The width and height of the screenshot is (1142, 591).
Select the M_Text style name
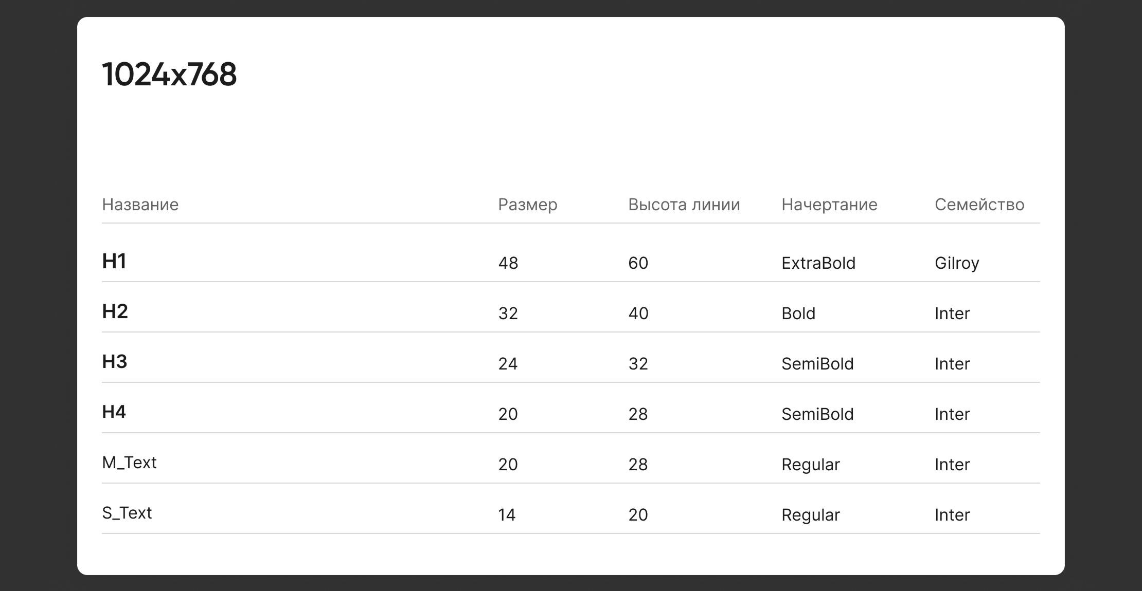pos(129,463)
